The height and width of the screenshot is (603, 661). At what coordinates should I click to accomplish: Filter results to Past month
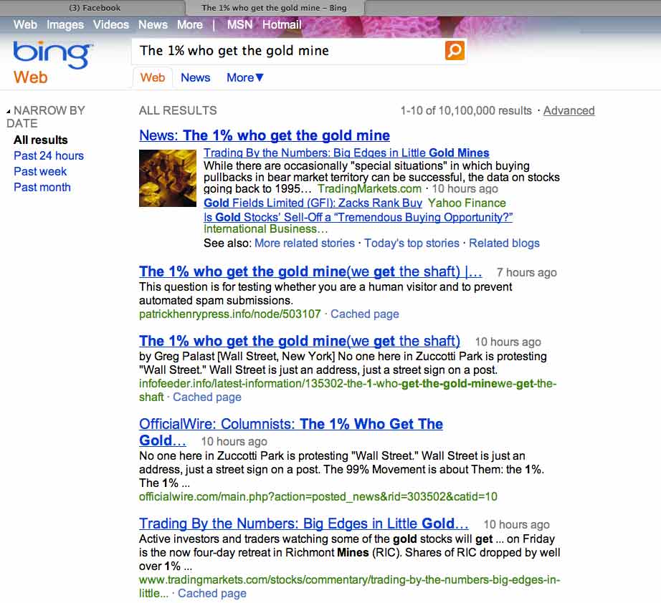click(42, 188)
